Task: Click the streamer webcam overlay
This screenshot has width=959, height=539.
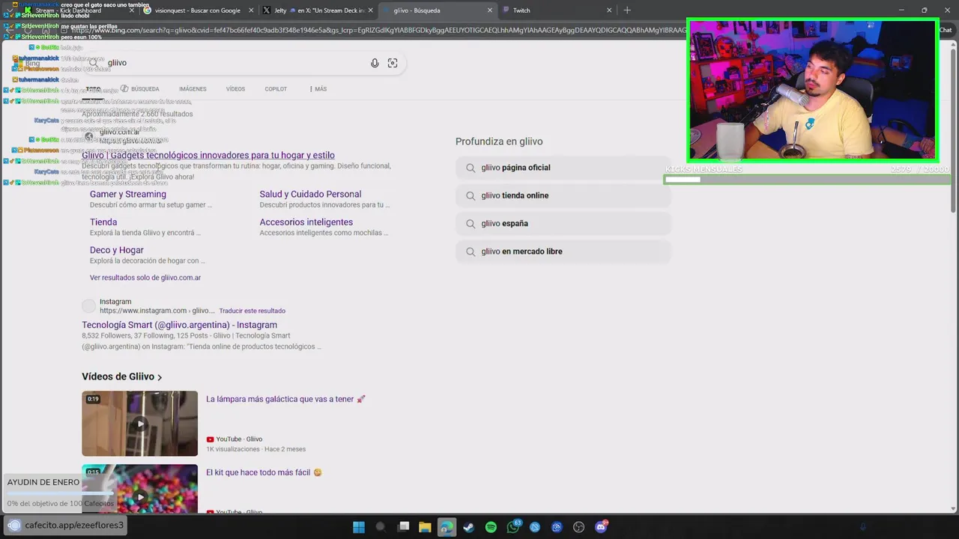Action: (813, 91)
